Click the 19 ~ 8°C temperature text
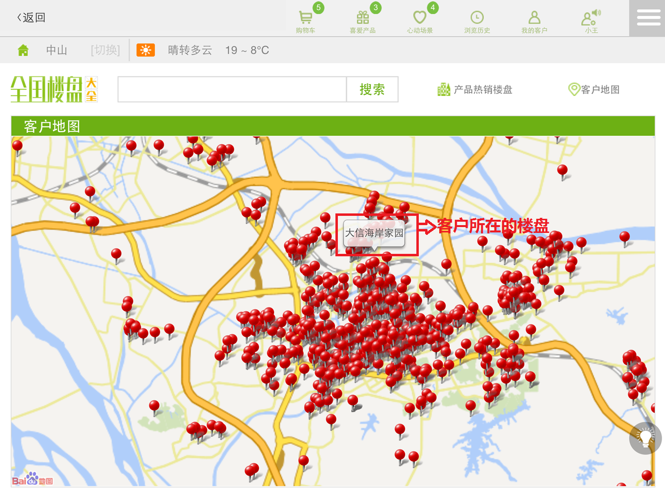 click(x=247, y=50)
